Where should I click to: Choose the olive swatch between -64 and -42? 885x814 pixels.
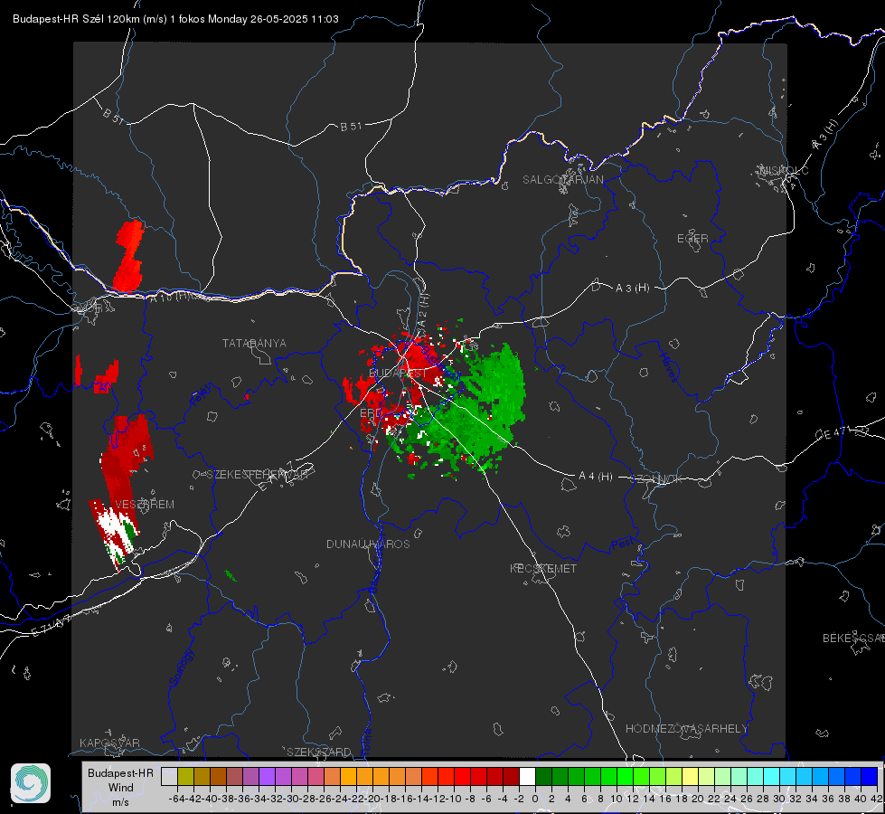coord(185,776)
